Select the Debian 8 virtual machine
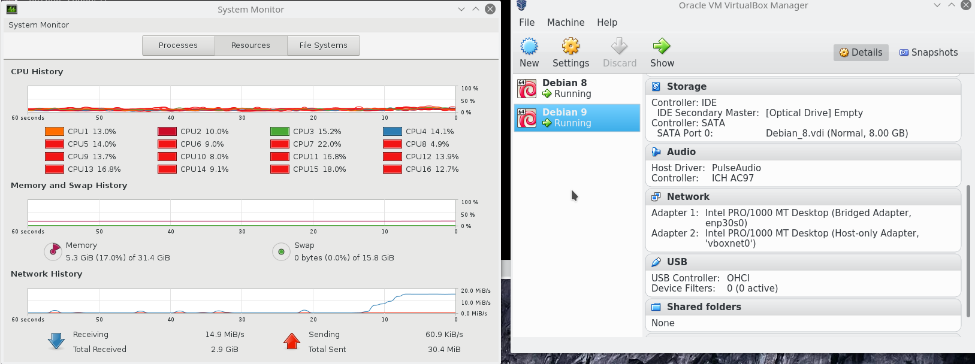 577,89
